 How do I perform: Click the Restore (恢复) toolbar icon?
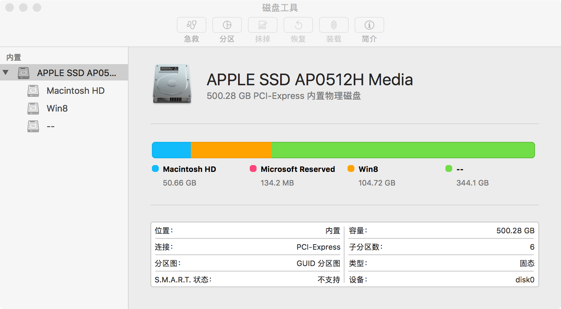[298, 25]
